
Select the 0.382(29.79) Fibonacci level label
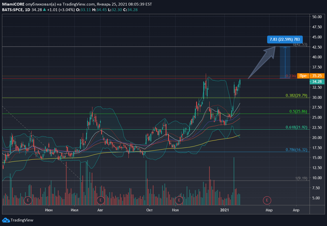click(296, 95)
